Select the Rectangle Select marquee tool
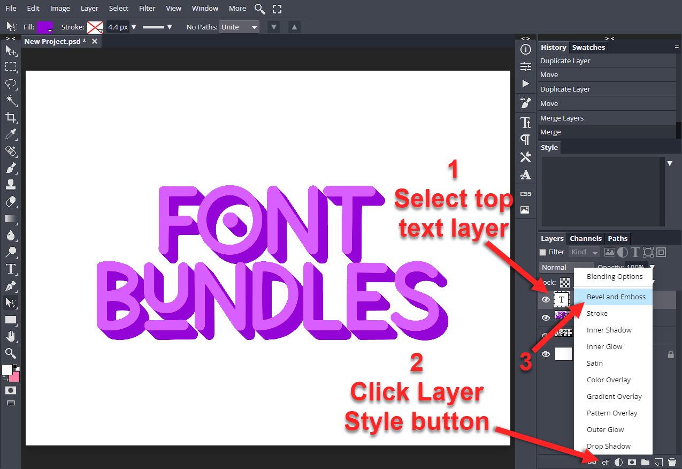The width and height of the screenshot is (682, 469). 11,67
